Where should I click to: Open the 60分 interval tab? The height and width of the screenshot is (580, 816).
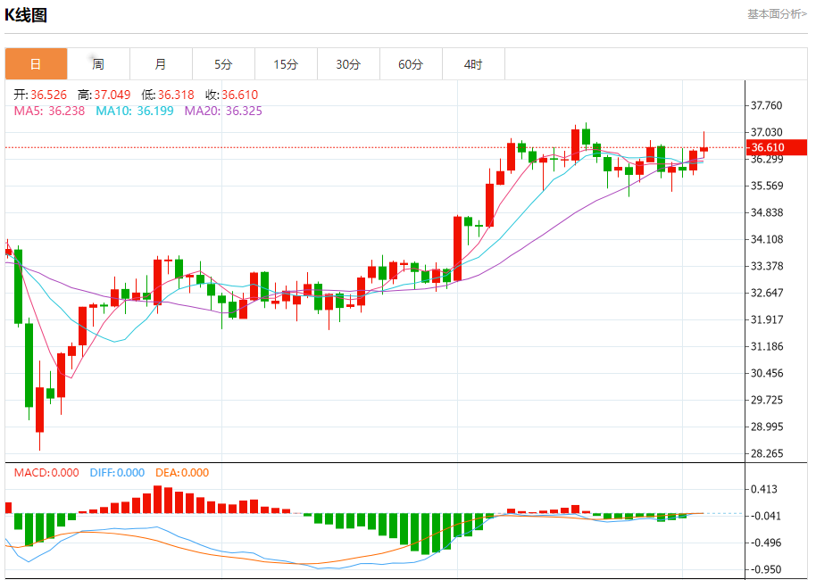411,64
